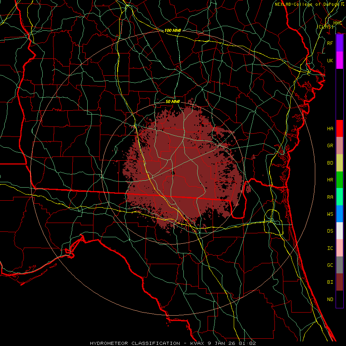Click the 'HA' legend label
The image size is (346, 346).
pyautogui.click(x=330, y=129)
